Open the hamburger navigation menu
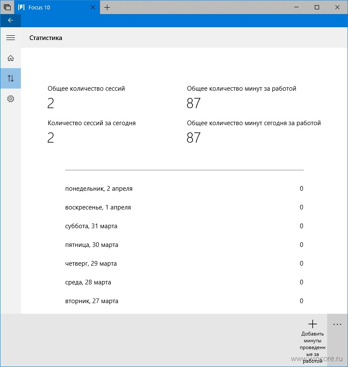 (x=11, y=38)
